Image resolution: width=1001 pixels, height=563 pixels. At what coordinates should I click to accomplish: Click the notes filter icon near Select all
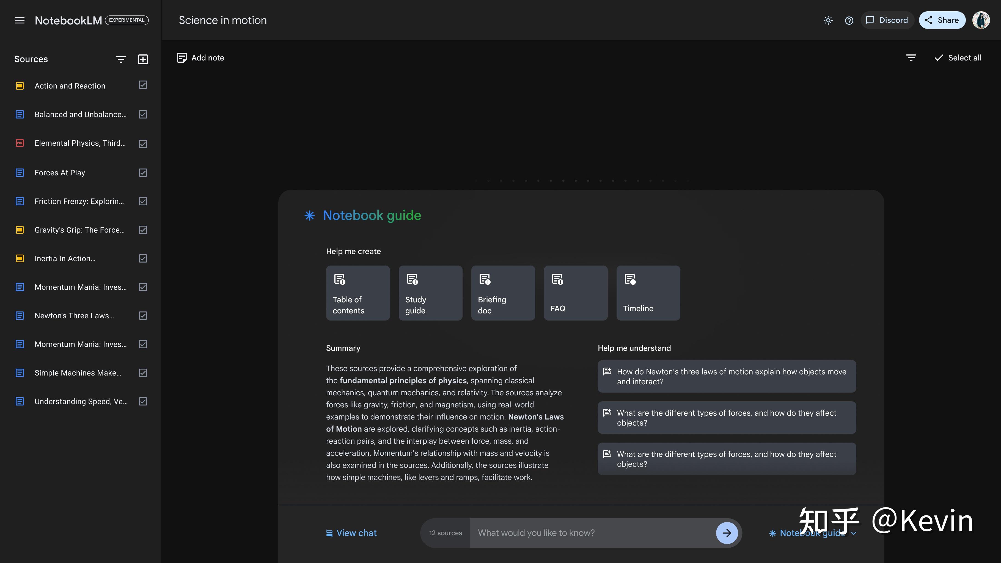point(911,58)
